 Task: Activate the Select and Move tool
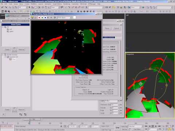pos(43,7)
